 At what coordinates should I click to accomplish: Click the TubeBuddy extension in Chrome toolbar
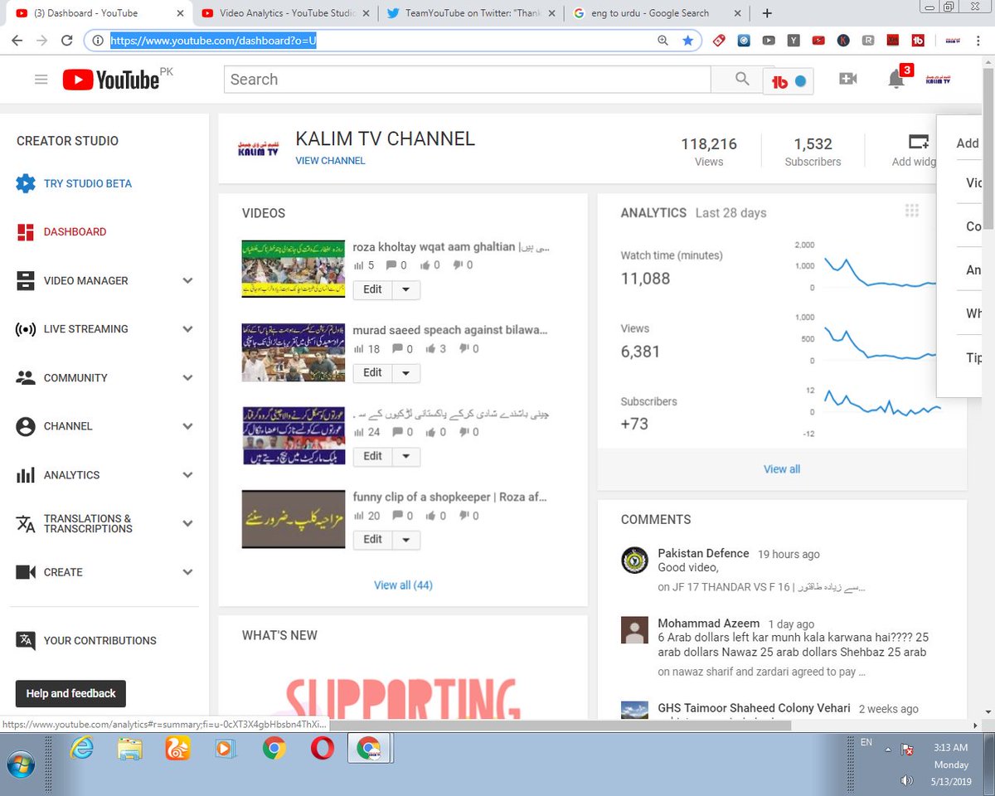[x=918, y=40]
